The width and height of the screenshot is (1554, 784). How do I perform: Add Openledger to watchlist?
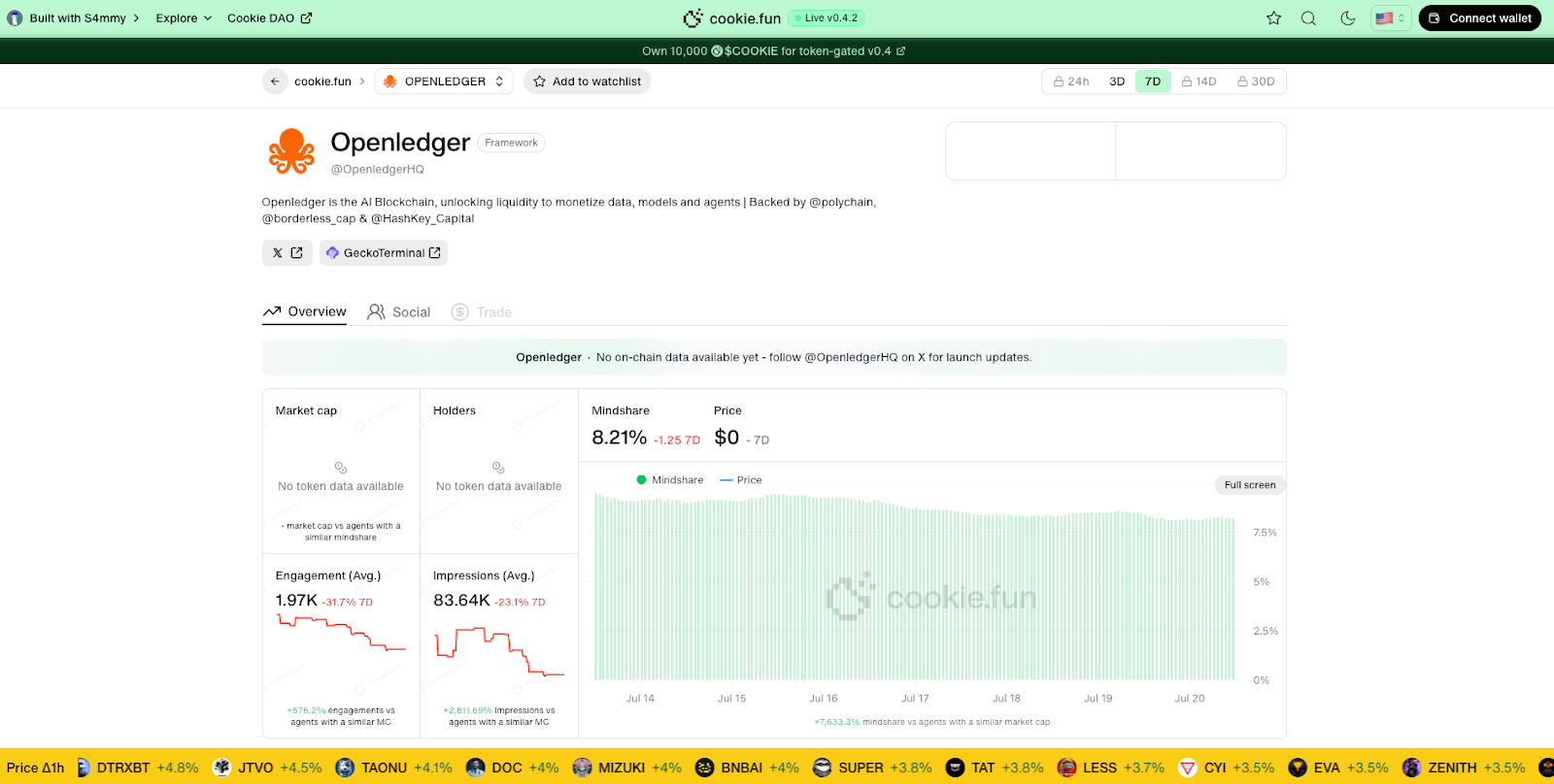587,82
